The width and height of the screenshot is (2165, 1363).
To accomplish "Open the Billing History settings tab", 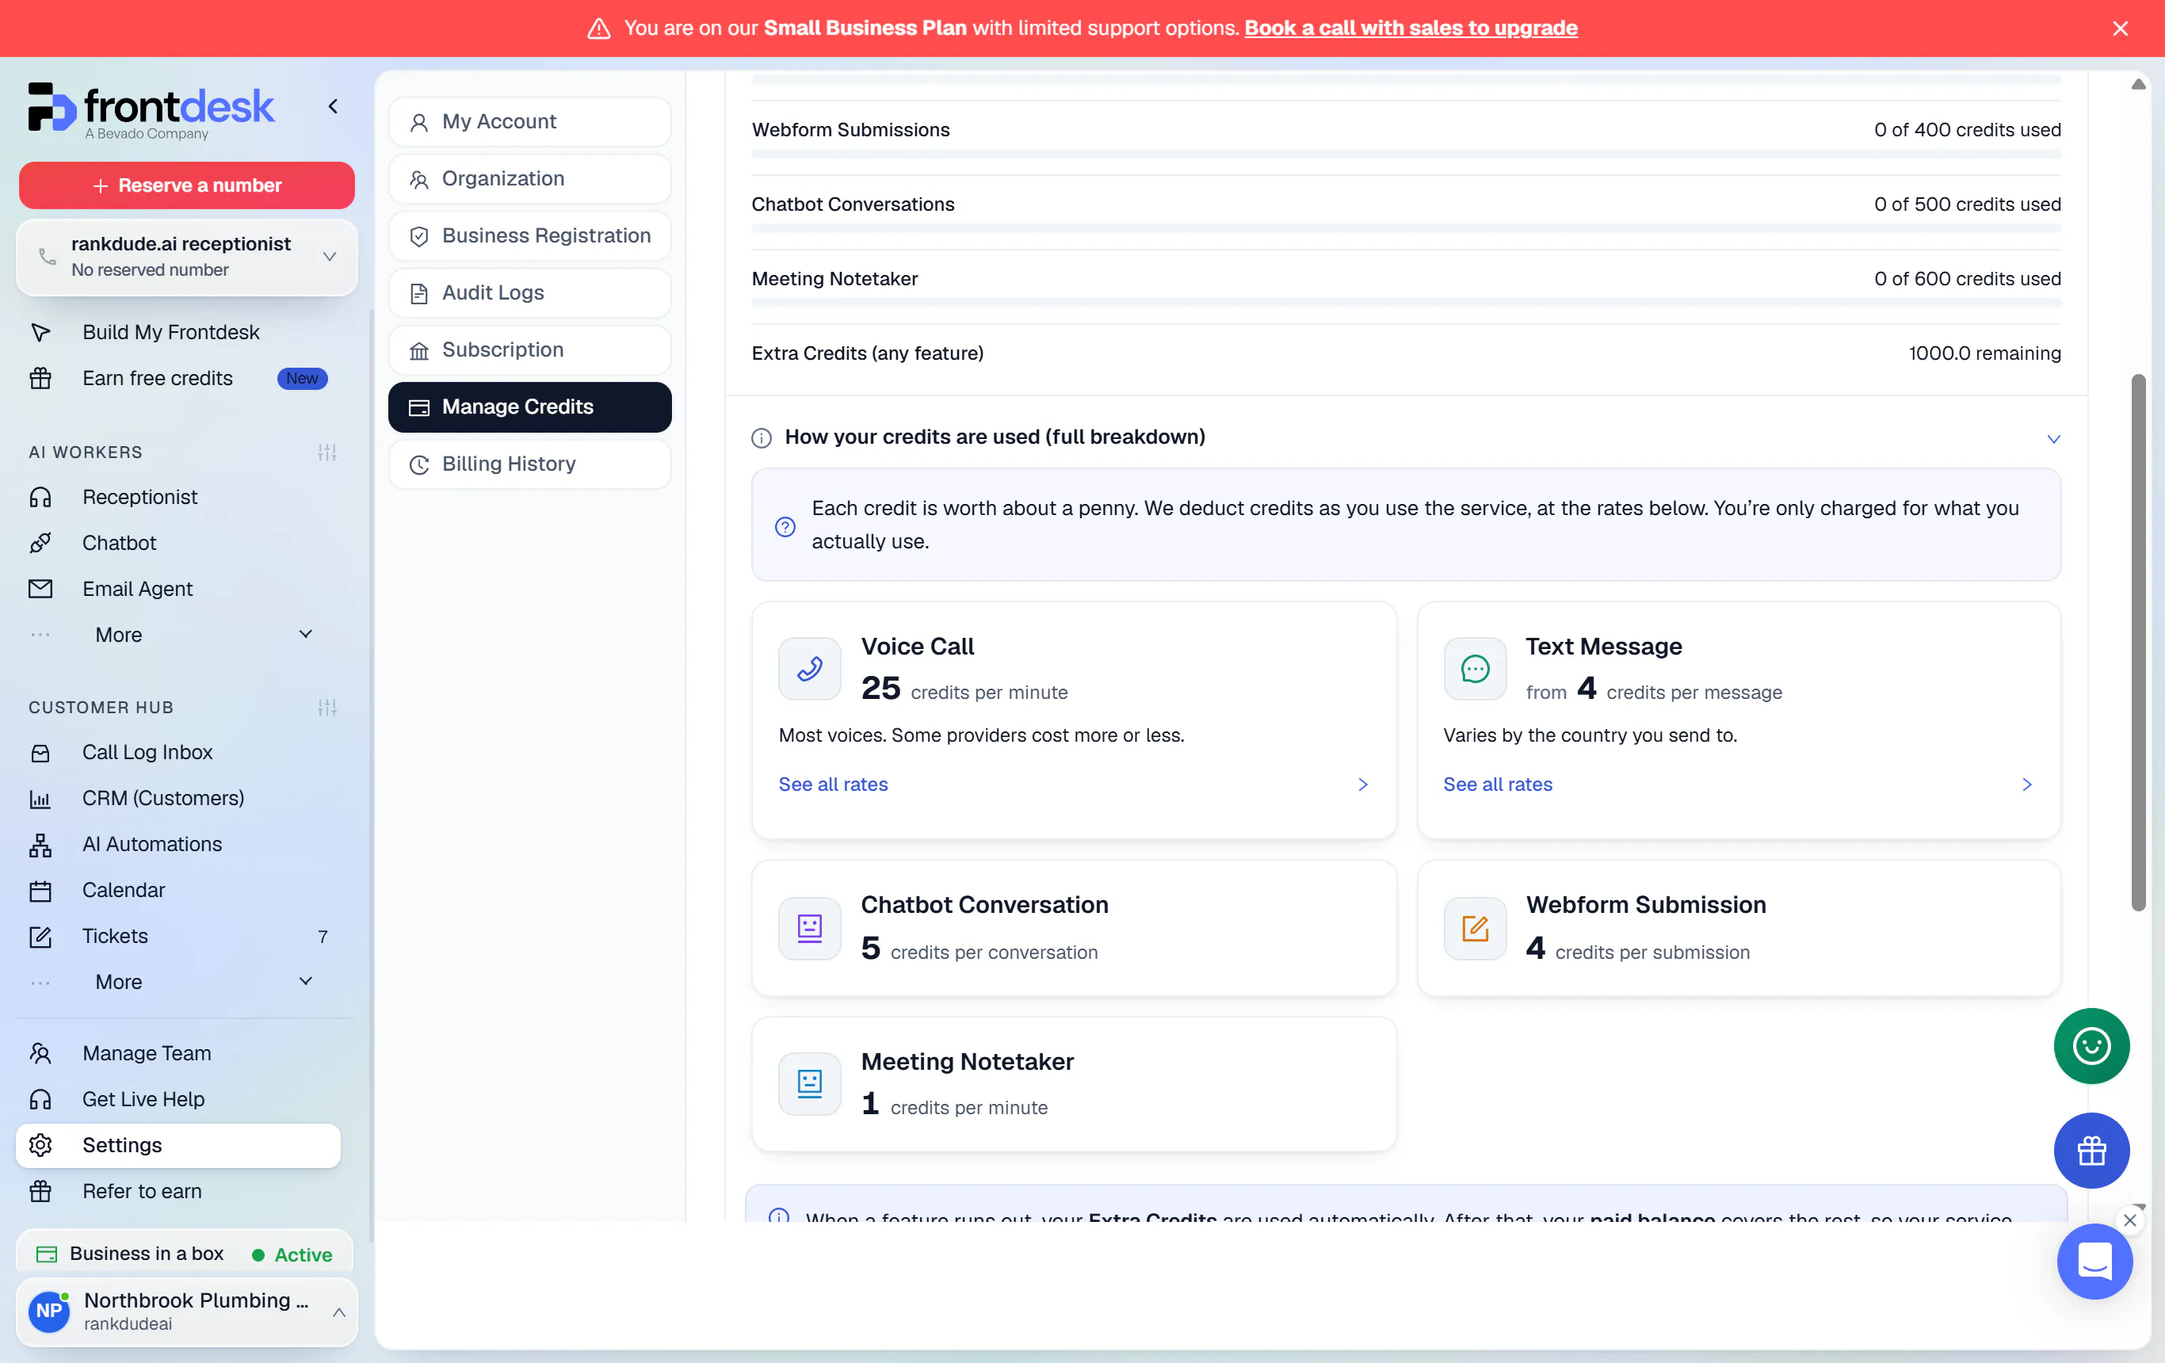I will coord(529,464).
